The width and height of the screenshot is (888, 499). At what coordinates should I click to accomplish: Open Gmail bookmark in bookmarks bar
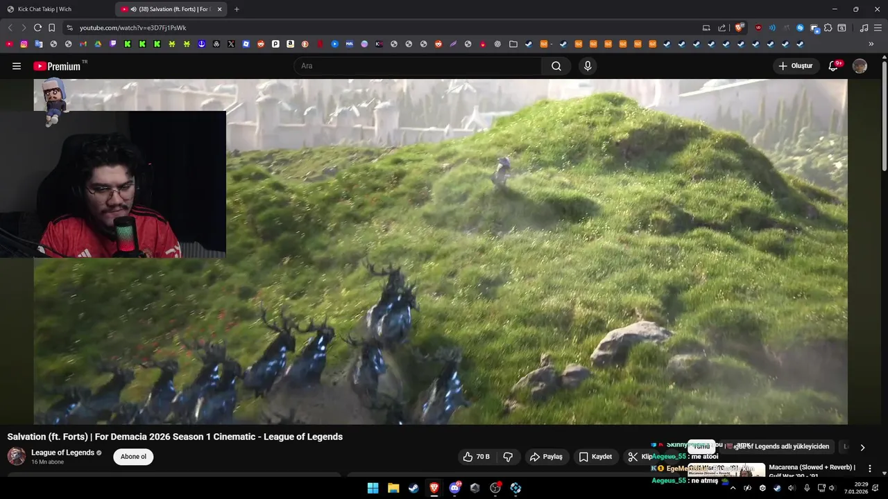click(83, 44)
